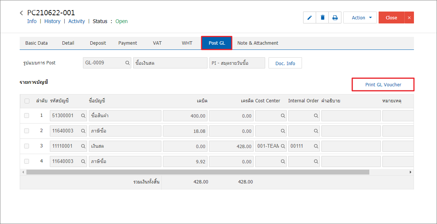437x224 pixels.
Task: Go to the Deposit tab
Action: 98,43
